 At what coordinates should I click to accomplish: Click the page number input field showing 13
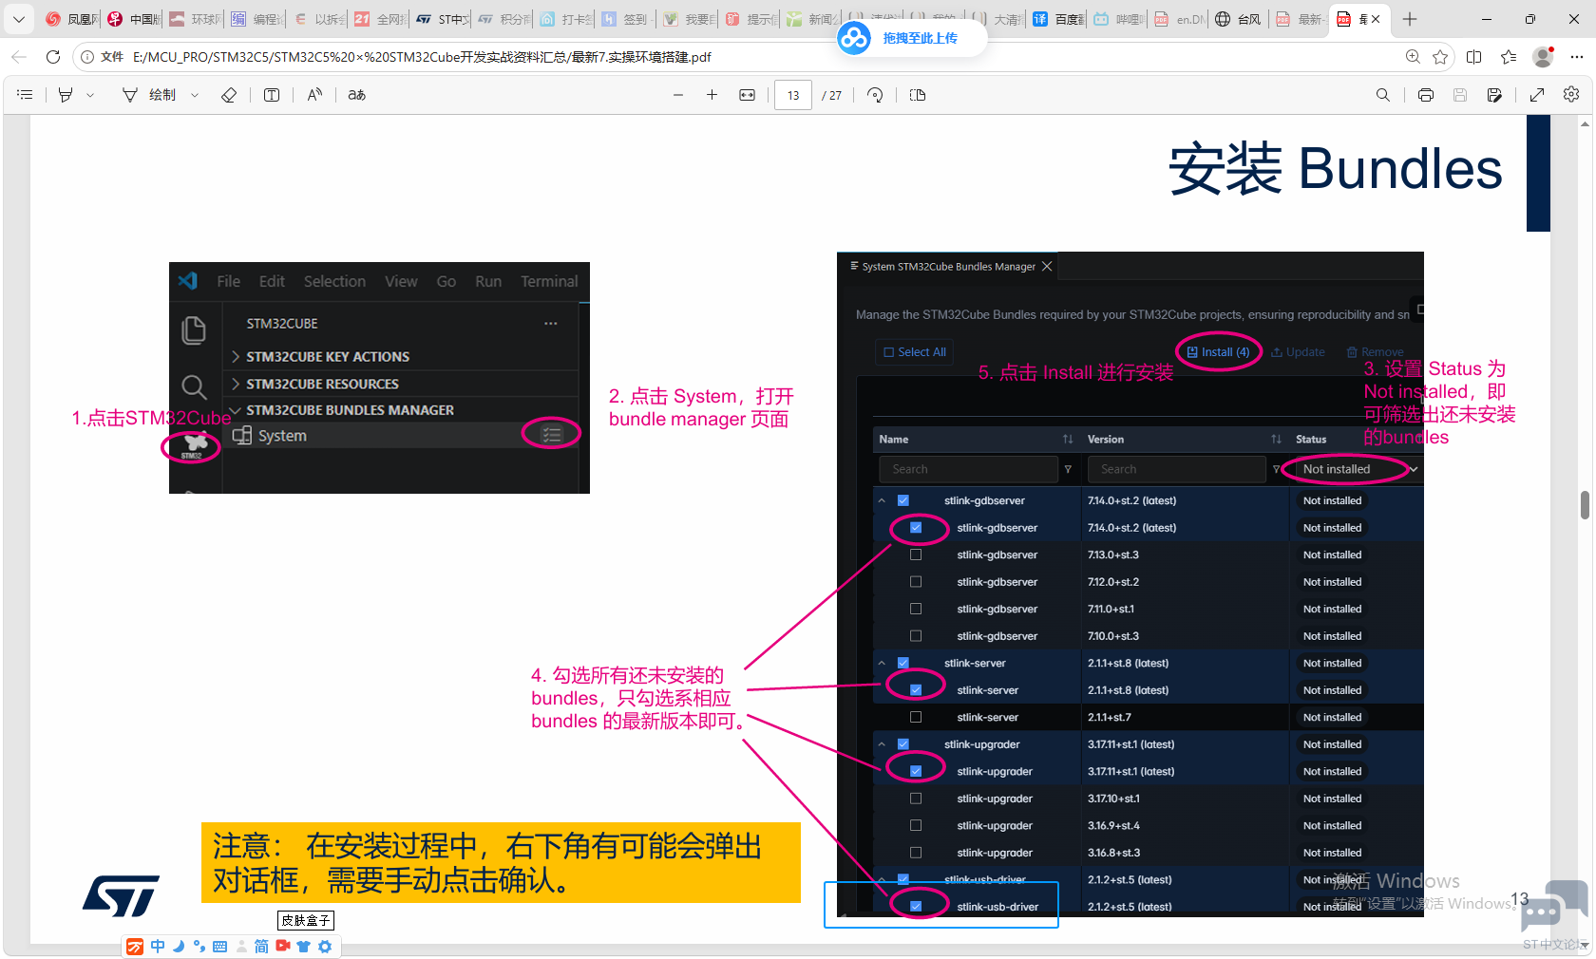tap(793, 95)
